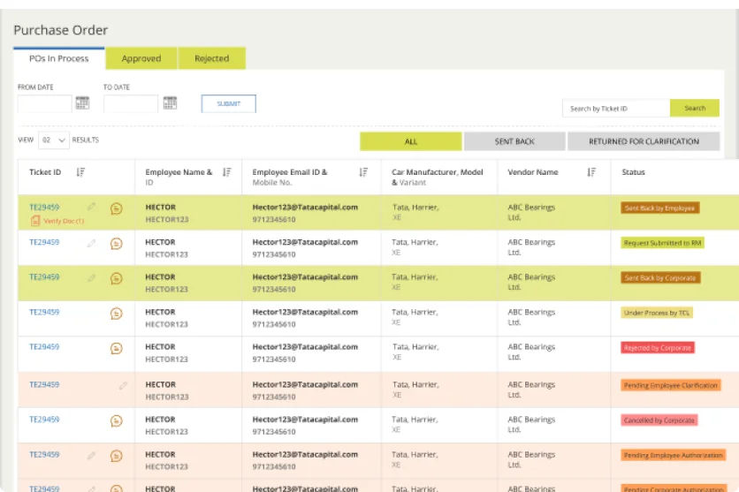Image resolution: width=739 pixels, height=492 pixels.
Task: Switch to the Rejected tab
Action: (211, 59)
